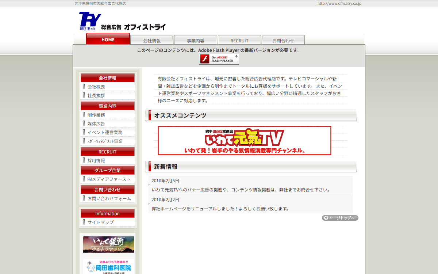This screenshot has width=438, height=274.
Task: Click the いわて元気TV banner ad news text
Action: pyautogui.click(x=241, y=190)
